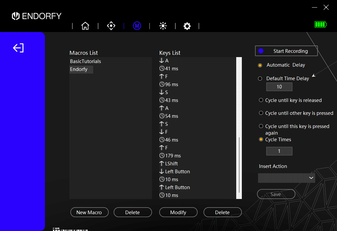
Task: Select the BasicTutorials macro
Action: click(x=86, y=61)
